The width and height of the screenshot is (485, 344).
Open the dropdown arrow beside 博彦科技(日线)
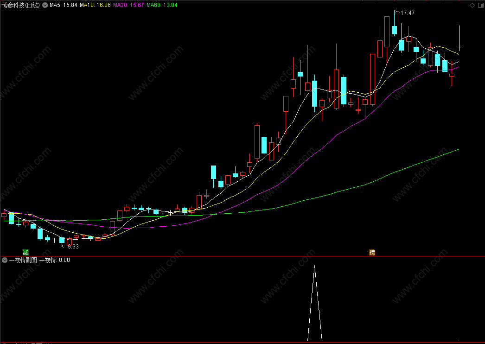point(45,5)
